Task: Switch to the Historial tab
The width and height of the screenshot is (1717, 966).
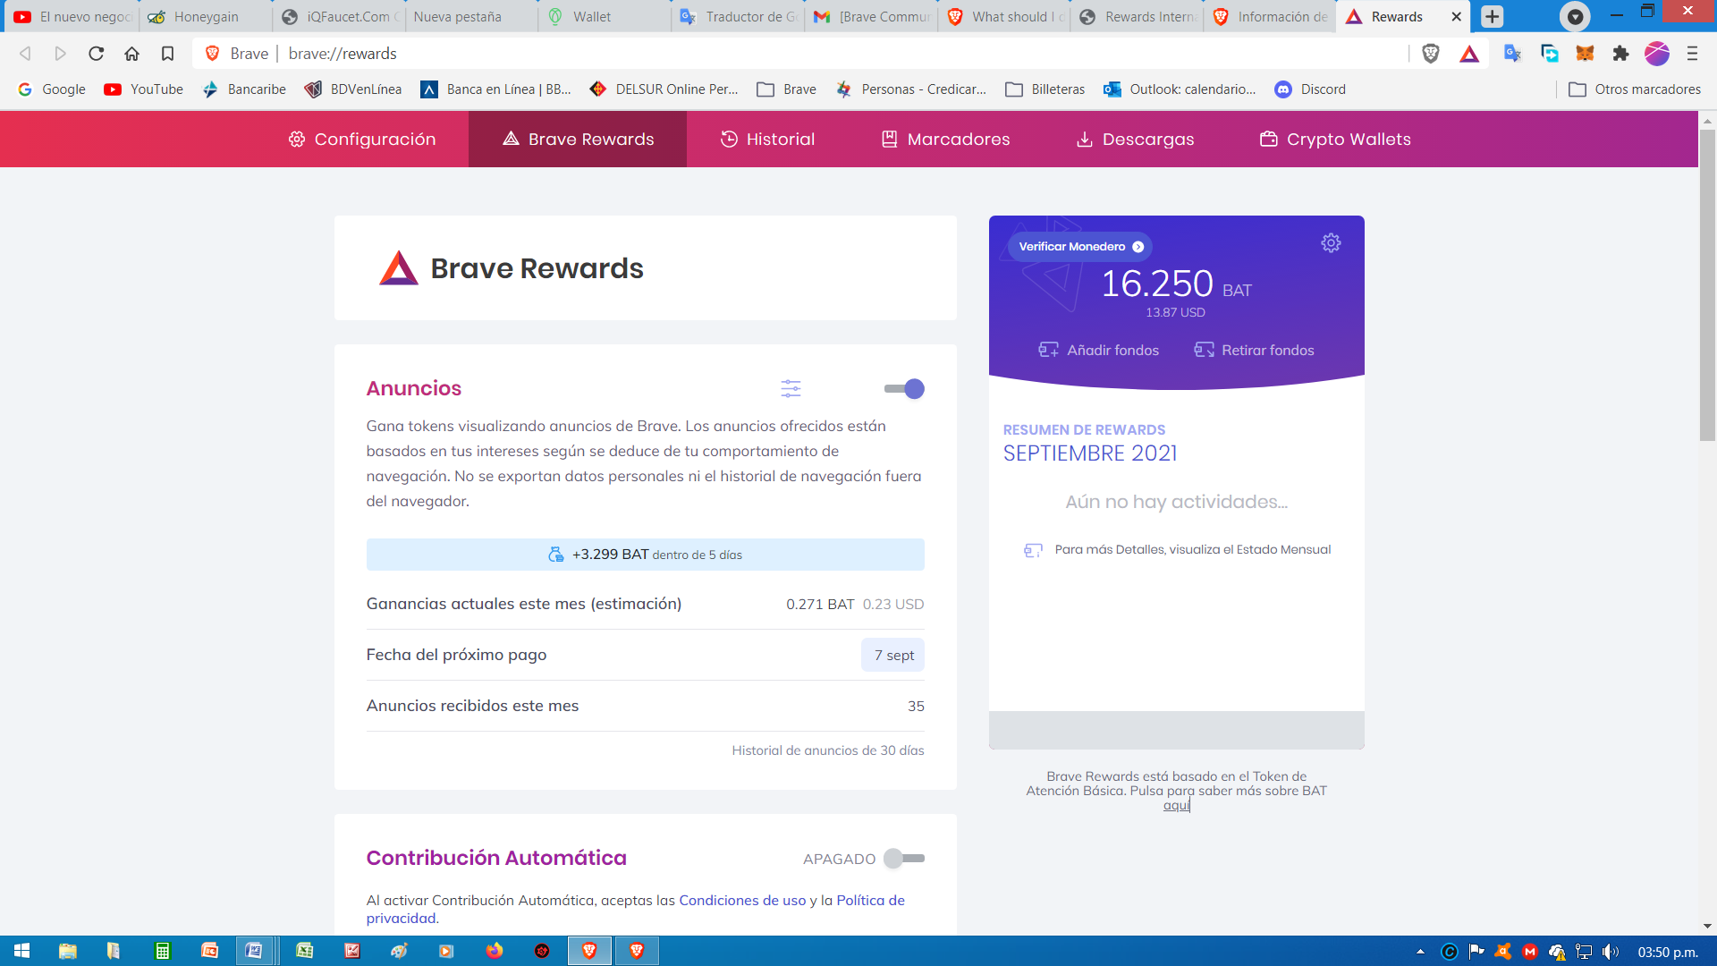Action: click(x=767, y=139)
